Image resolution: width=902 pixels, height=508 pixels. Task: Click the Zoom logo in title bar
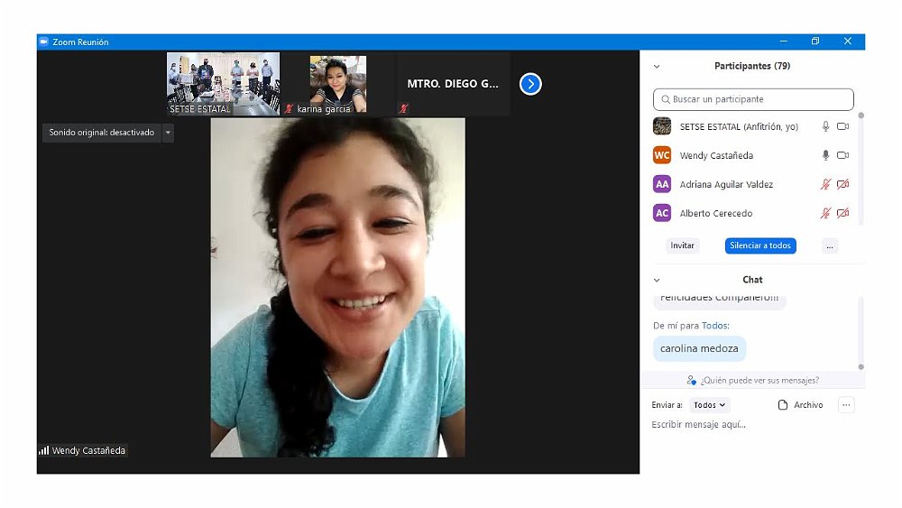click(x=43, y=42)
